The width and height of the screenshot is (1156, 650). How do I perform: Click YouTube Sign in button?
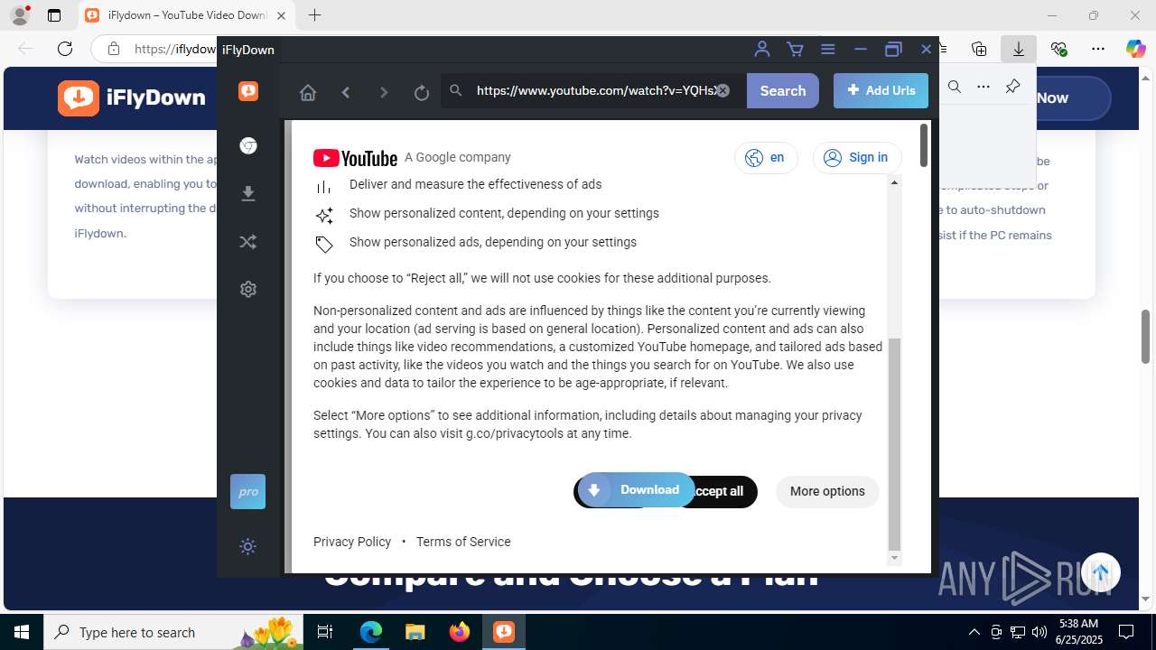point(857,157)
